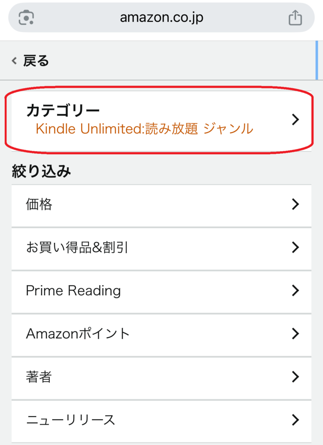323x445 pixels.
Task: Expand カテゴリー using its chevron arrow
Action: (x=295, y=120)
